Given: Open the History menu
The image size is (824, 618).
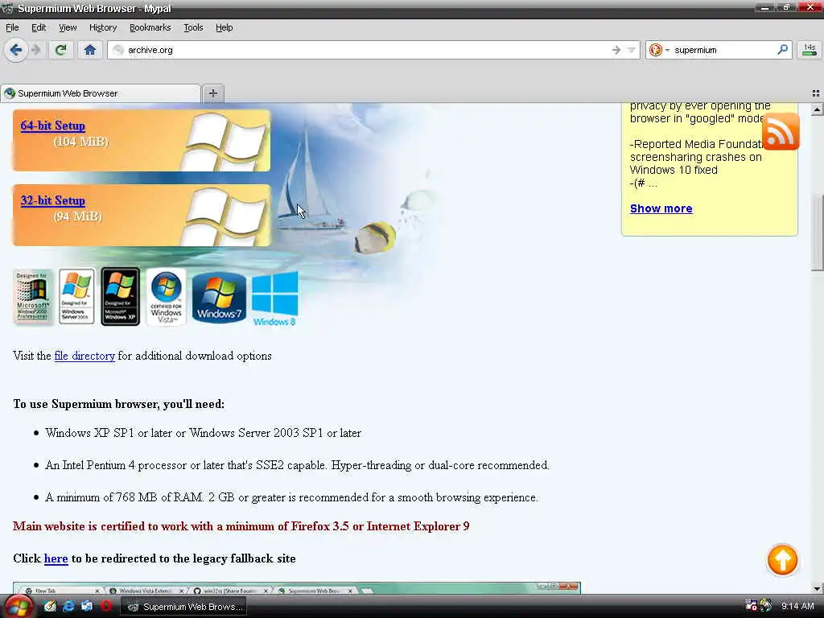Looking at the screenshot, I should [x=102, y=27].
